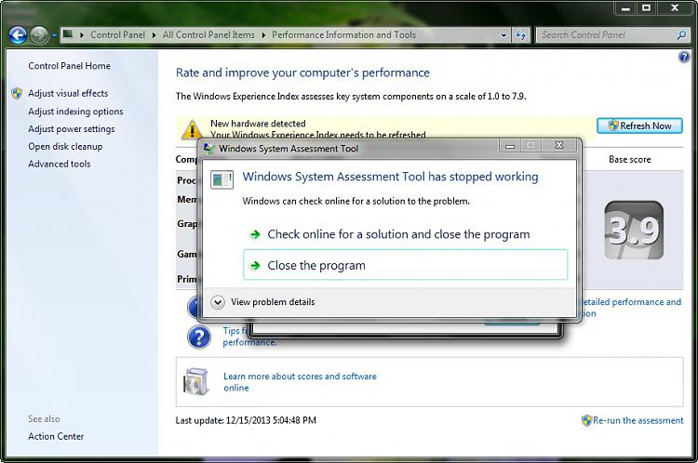Open Action Center link
698x463 pixels.
[56, 436]
